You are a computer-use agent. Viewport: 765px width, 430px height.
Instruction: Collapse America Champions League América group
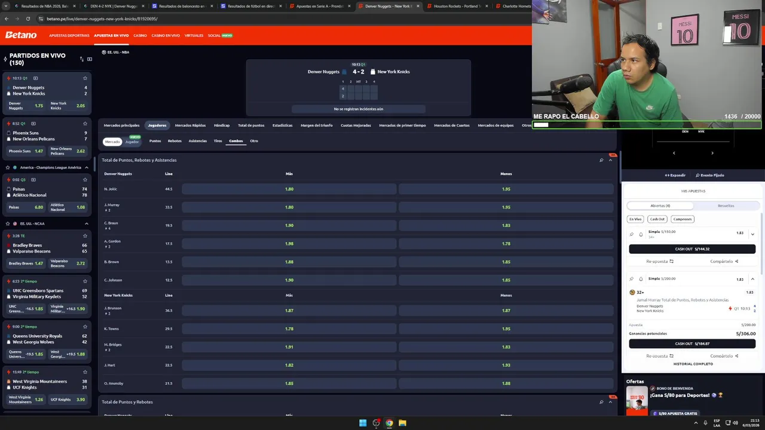click(86, 167)
